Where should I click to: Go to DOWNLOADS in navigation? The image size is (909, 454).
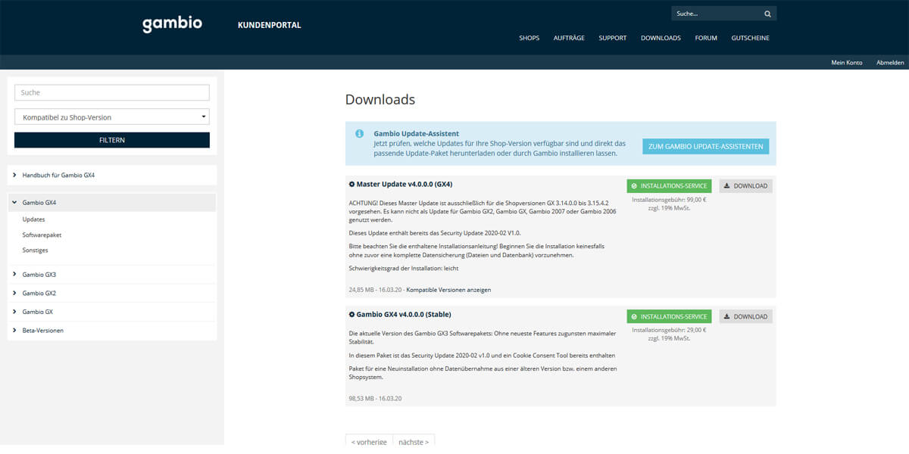(661, 38)
